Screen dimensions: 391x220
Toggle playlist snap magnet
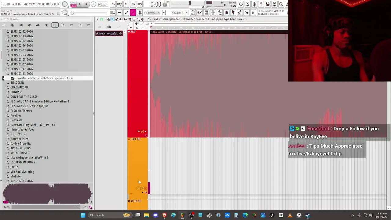click(x=101, y=19)
